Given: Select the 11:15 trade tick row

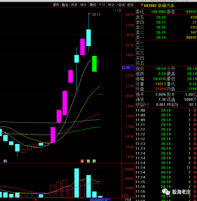Looking at the screenshot, I should click(166, 182).
